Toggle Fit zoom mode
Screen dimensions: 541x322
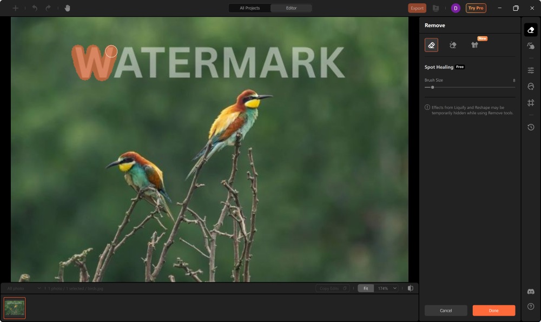[x=365, y=288]
